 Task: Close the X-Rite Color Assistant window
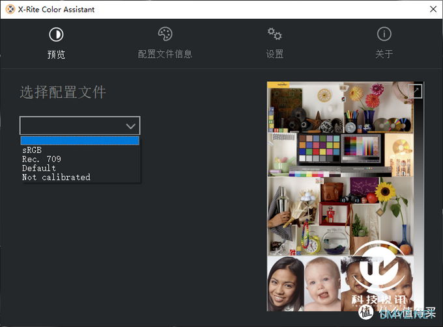pyautogui.click(x=433, y=9)
